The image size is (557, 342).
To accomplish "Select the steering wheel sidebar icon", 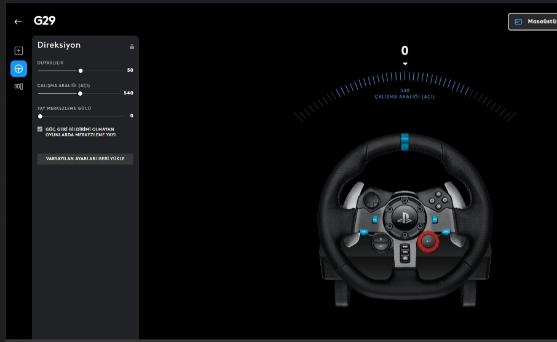I will point(18,69).
